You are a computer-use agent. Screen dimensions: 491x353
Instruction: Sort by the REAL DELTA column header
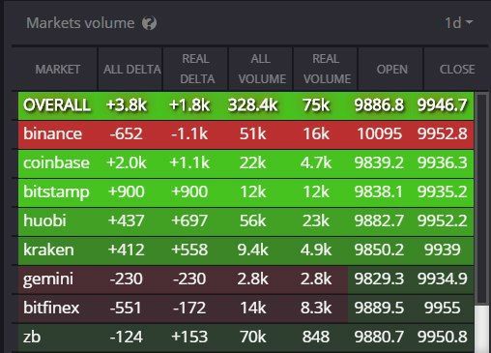point(197,69)
